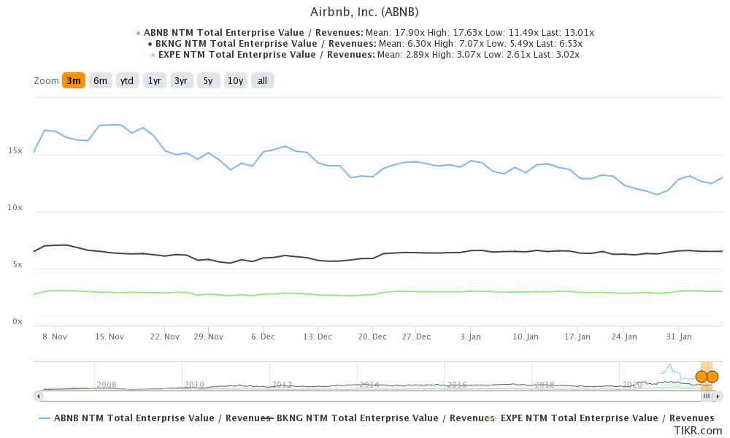Viewport: 730px width, 438px height.
Task: Toggle the blue ABNB series legend dot
Action: click(x=139, y=32)
